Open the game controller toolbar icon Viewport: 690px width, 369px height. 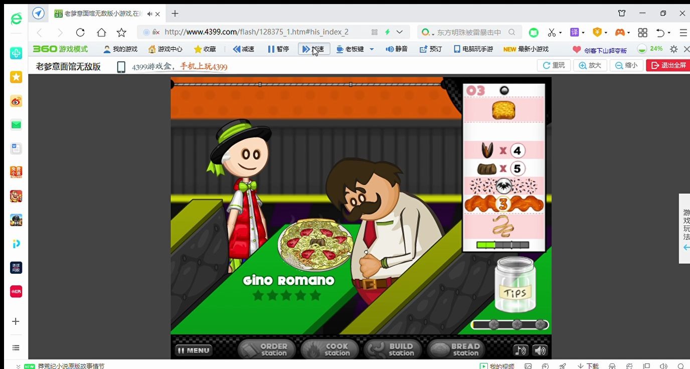620,33
